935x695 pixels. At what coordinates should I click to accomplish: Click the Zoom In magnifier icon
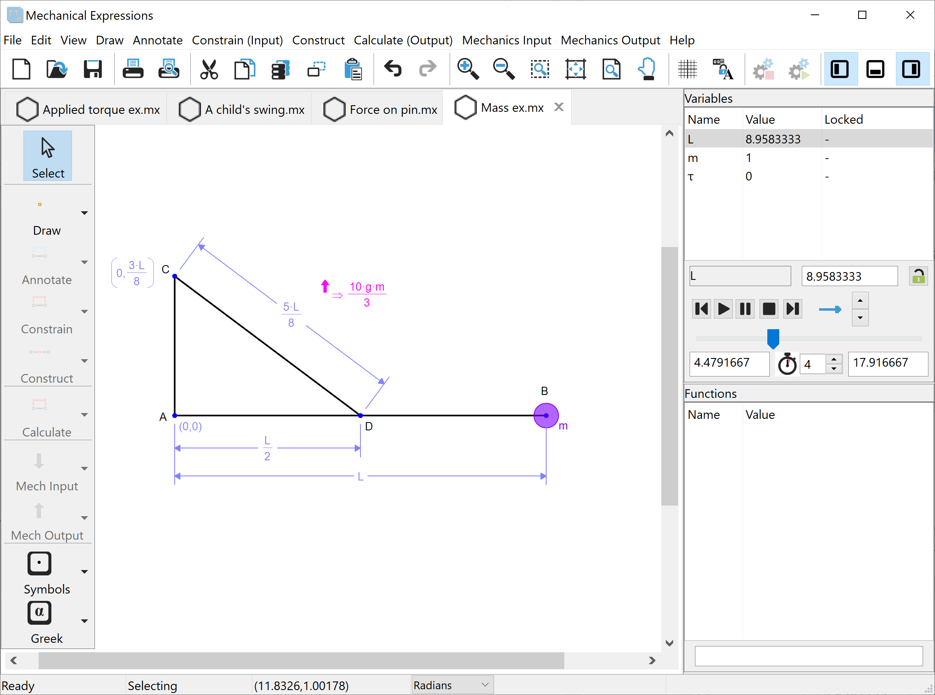coord(468,69)
